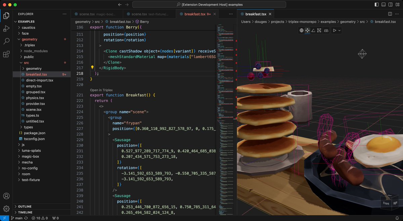Viewport: 403px width, 221px height.
Task: Expand the luma-splats folder
Action: (x=42, y=151)
